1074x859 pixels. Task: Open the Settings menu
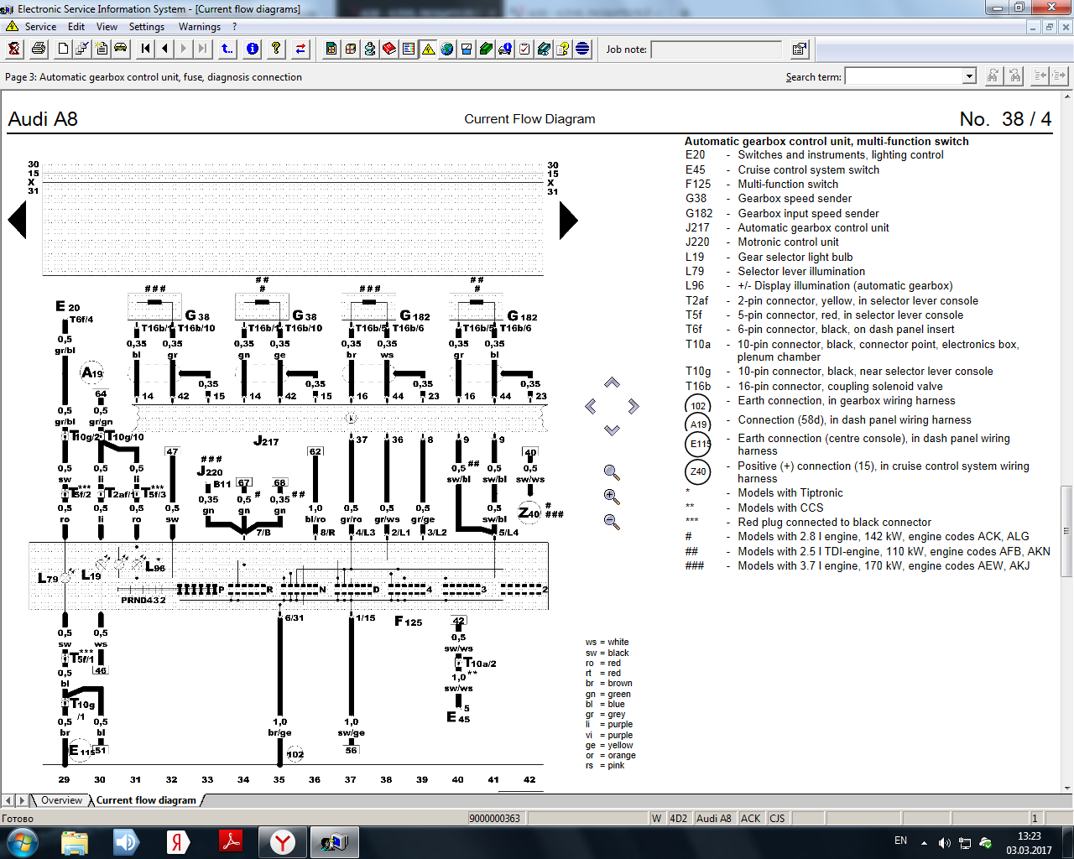click(147, 27)
